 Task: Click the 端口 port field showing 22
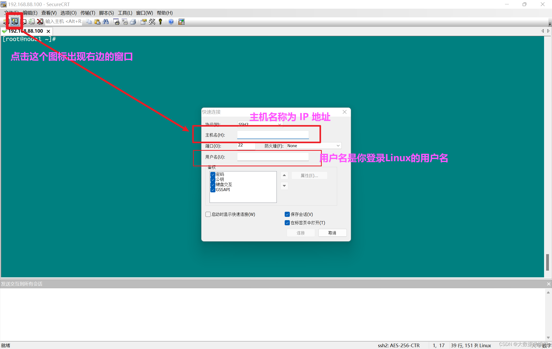pyautogui.click(x=246, y=145)
